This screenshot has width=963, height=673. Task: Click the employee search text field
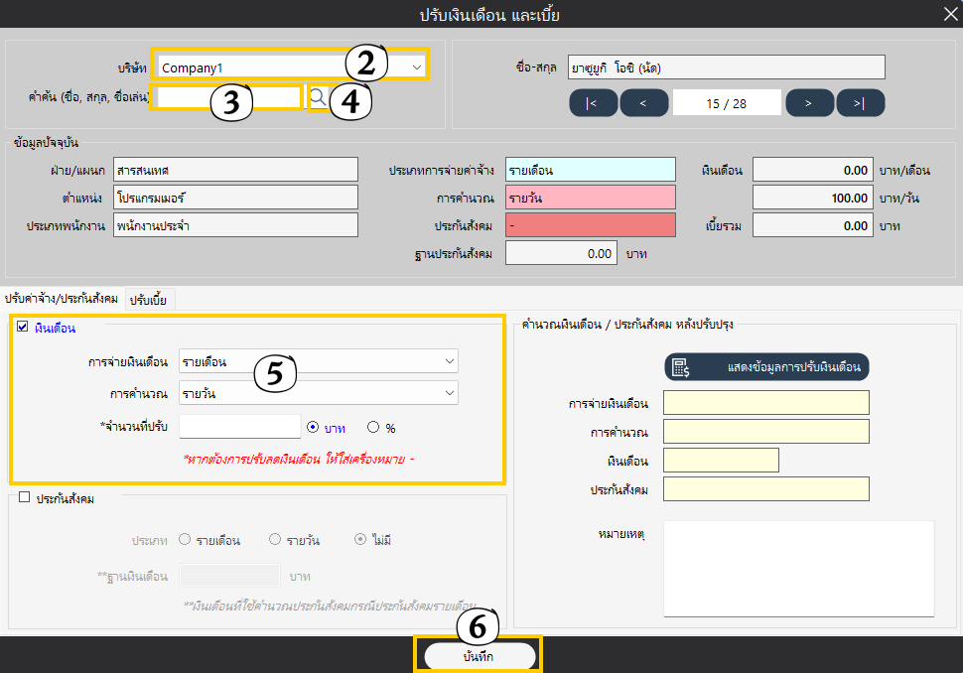[x=227, y=97]
